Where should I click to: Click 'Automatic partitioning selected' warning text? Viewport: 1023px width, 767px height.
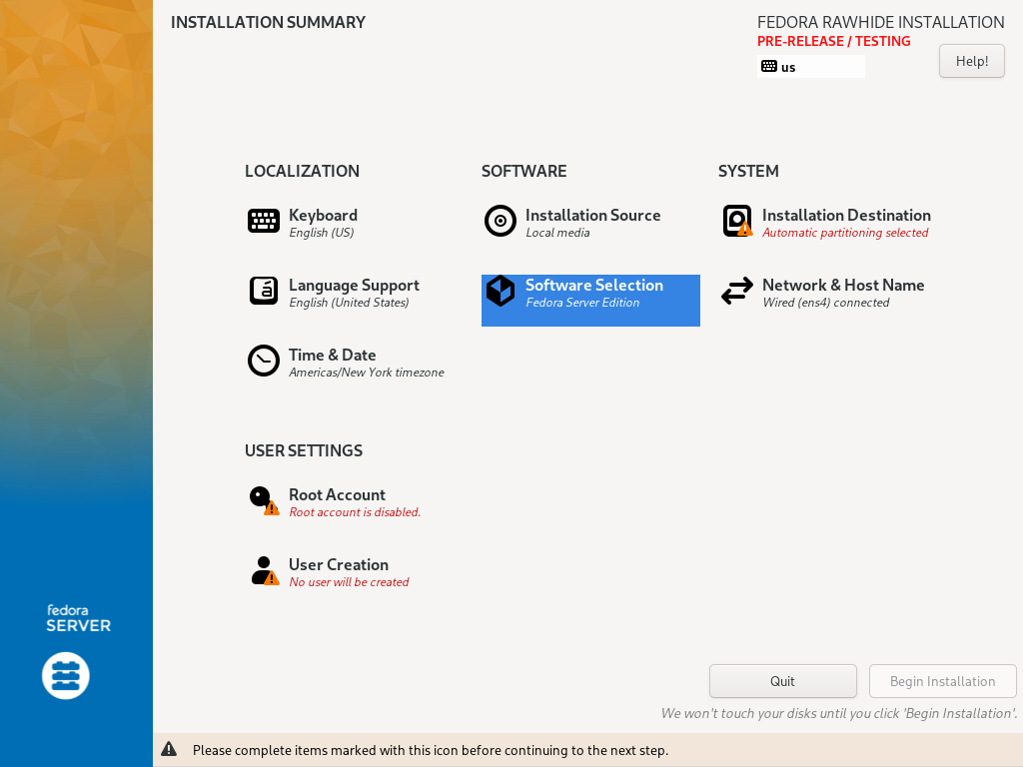click(845, 233)
